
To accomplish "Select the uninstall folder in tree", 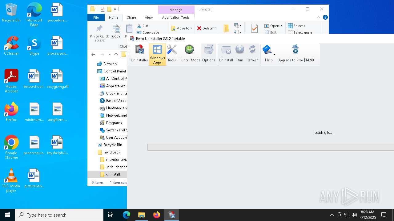I will (113, 174).
